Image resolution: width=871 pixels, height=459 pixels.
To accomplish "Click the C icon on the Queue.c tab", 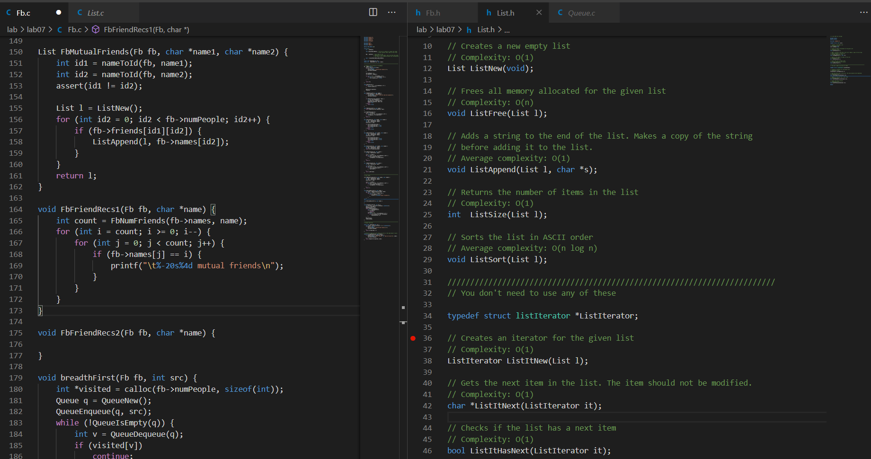I will click(x=561, y=13).
